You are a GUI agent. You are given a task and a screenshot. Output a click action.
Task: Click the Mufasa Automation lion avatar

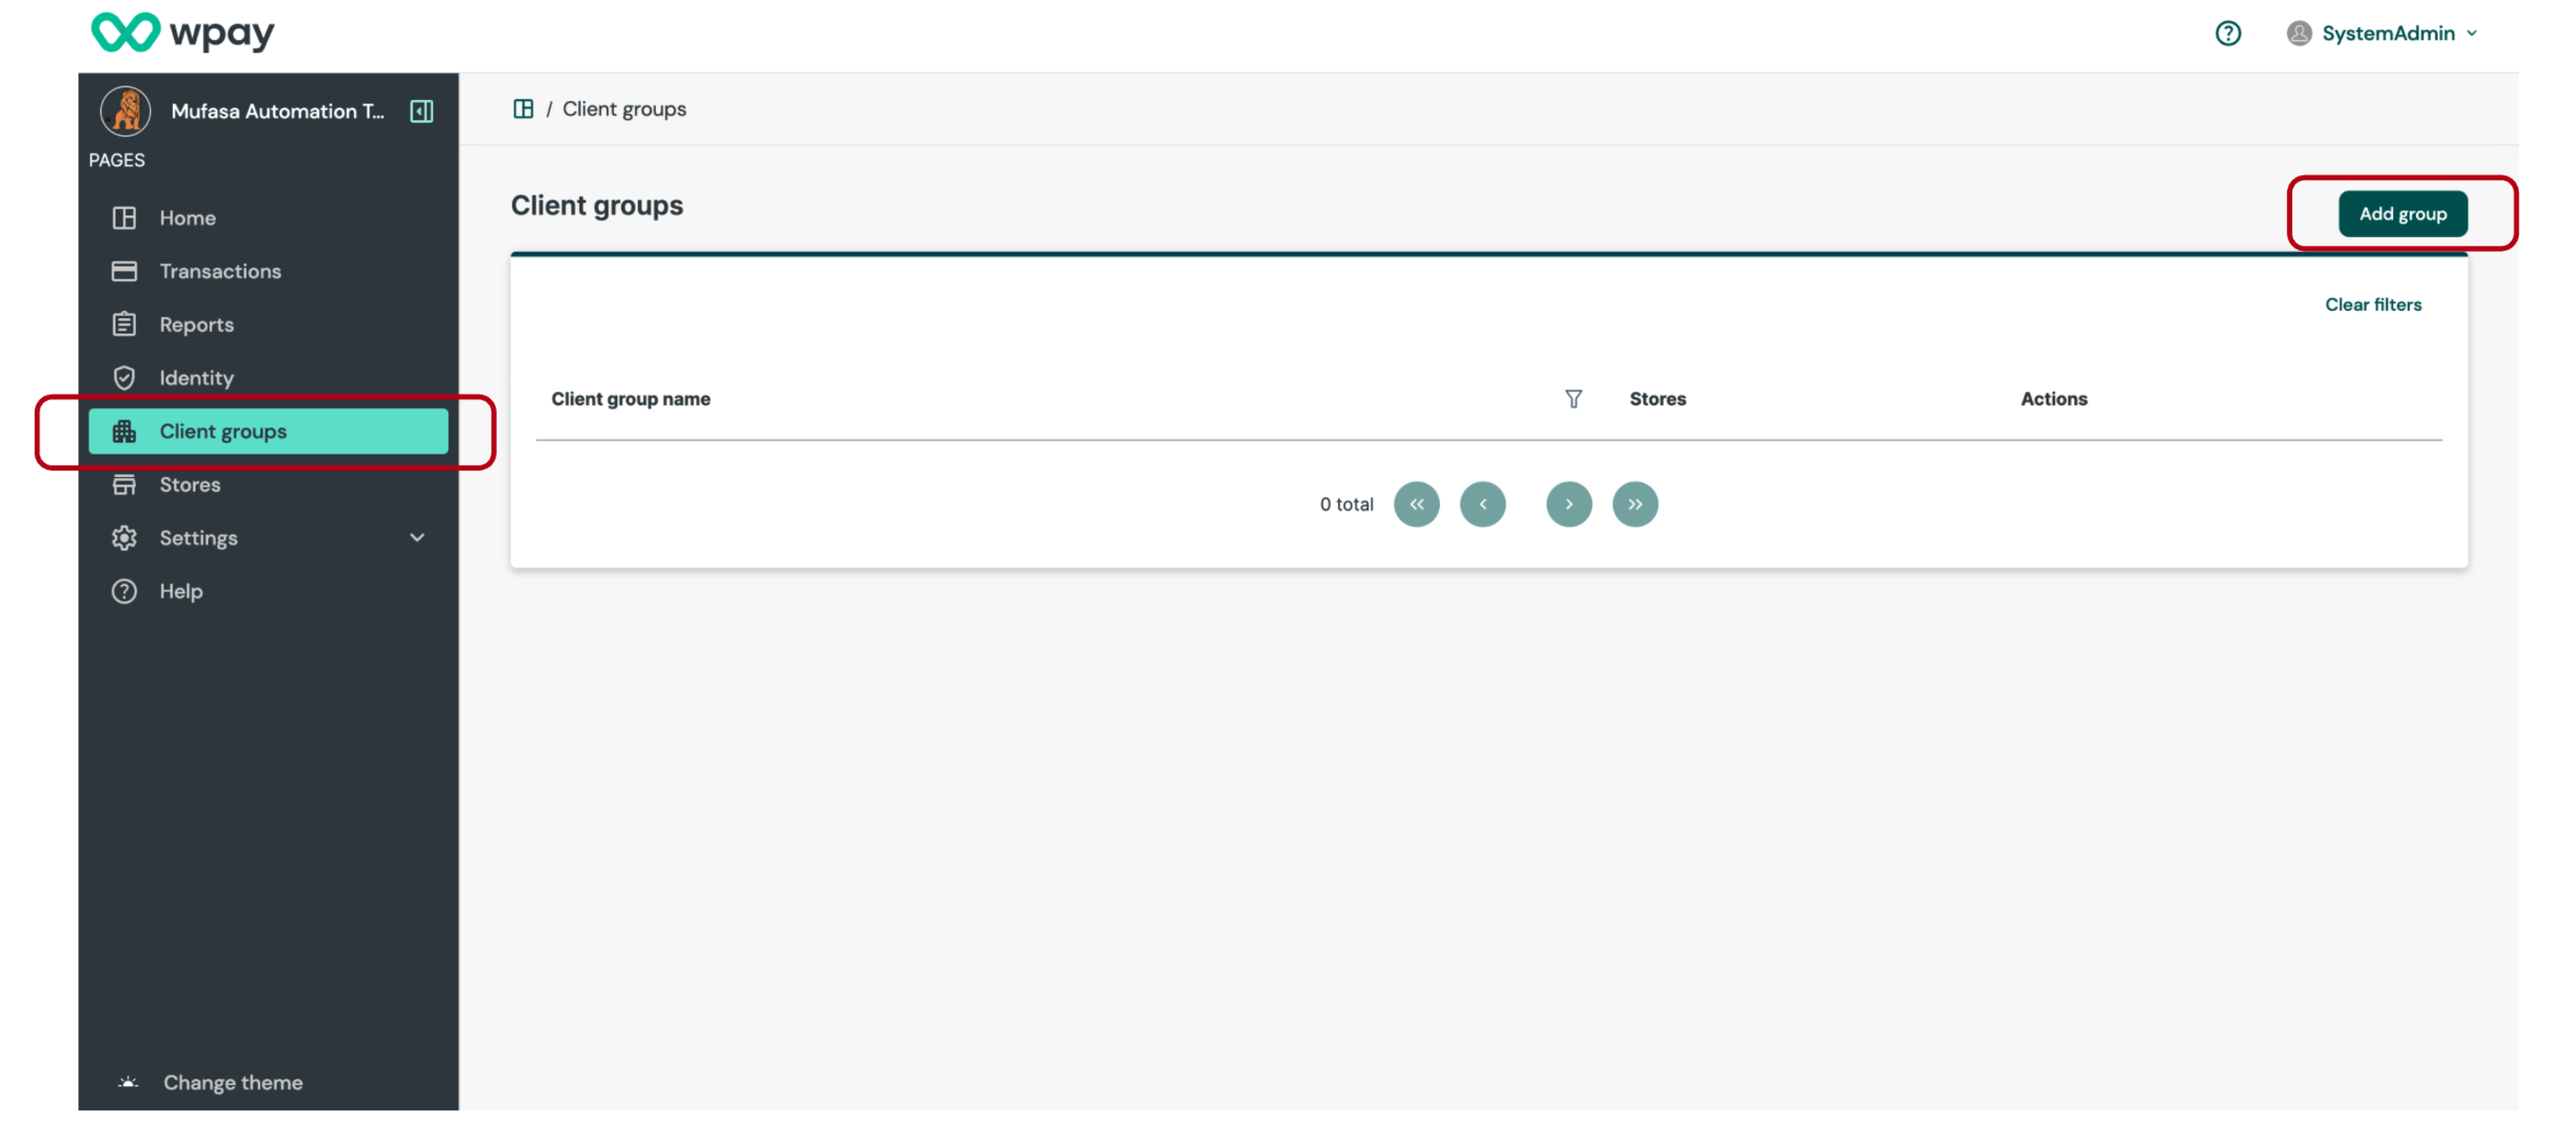[125, 111]
